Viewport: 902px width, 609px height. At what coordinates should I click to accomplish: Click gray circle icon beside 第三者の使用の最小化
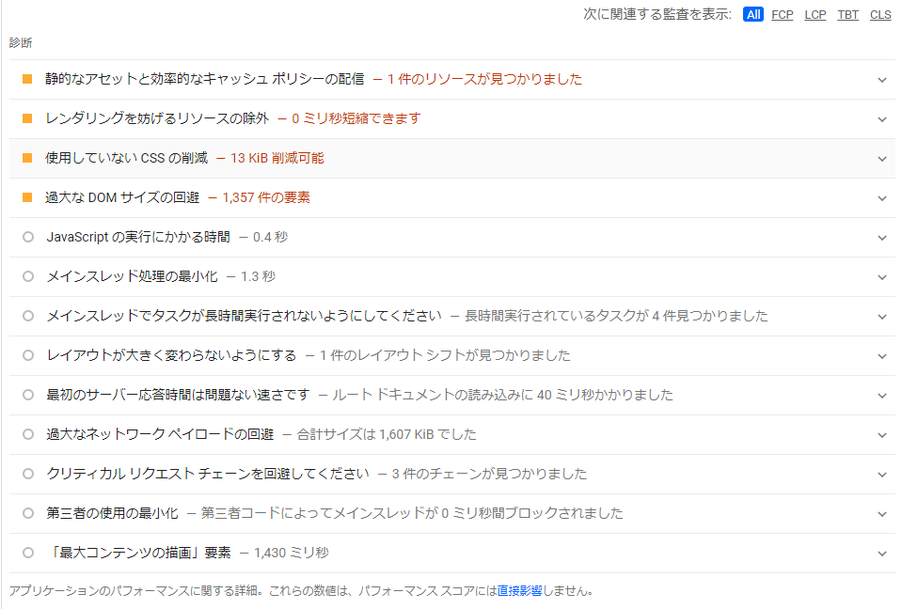[27, 513]
